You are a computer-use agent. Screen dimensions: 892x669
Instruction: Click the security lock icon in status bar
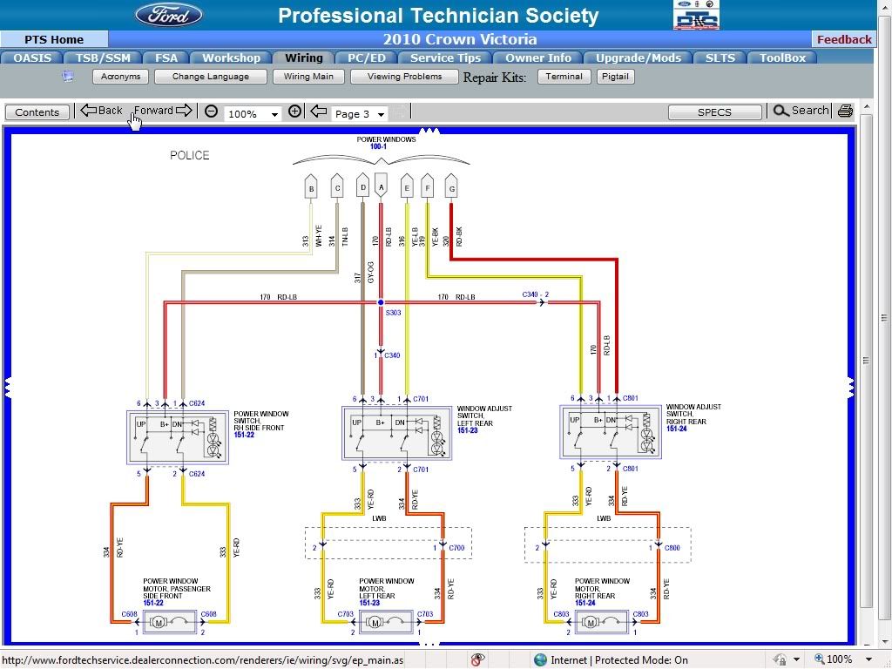pyautogui.click(x=780, y=660)
